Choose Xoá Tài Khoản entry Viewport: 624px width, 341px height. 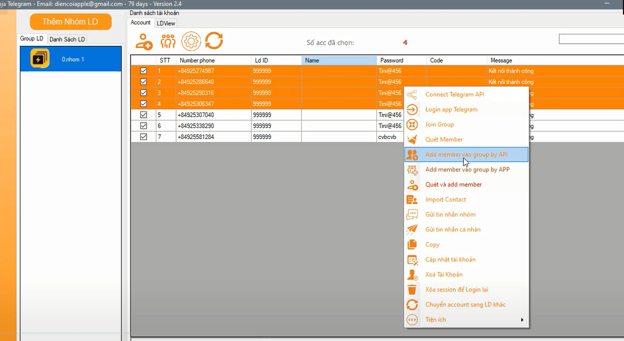coord(467,275)
